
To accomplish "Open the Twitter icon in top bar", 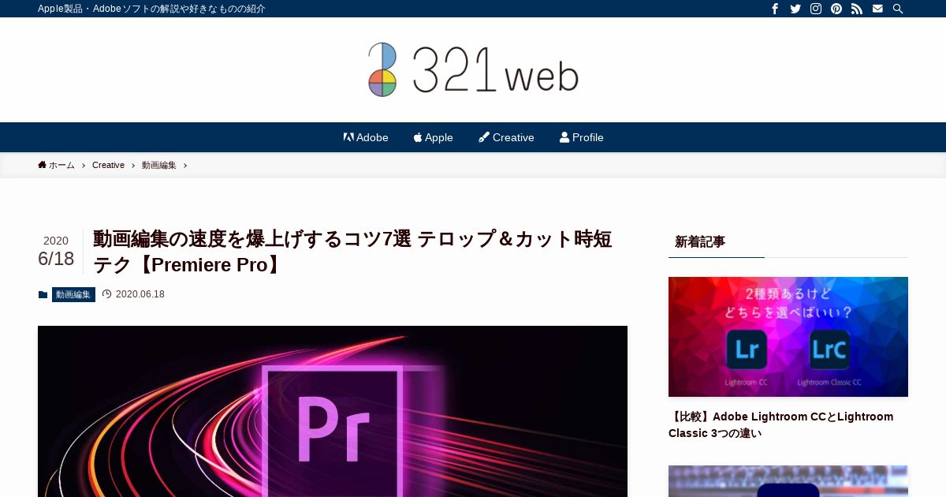I will coord(795,9).
